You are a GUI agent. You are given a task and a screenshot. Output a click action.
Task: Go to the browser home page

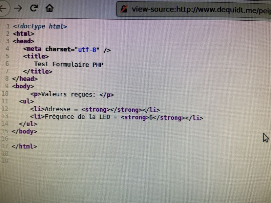49,8
